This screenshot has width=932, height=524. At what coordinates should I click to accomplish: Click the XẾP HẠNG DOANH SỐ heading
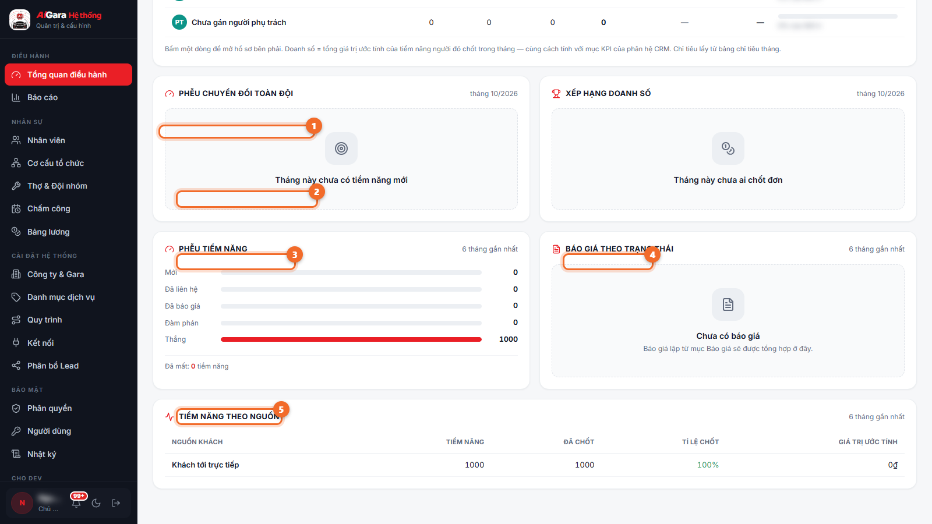(608, 93)
